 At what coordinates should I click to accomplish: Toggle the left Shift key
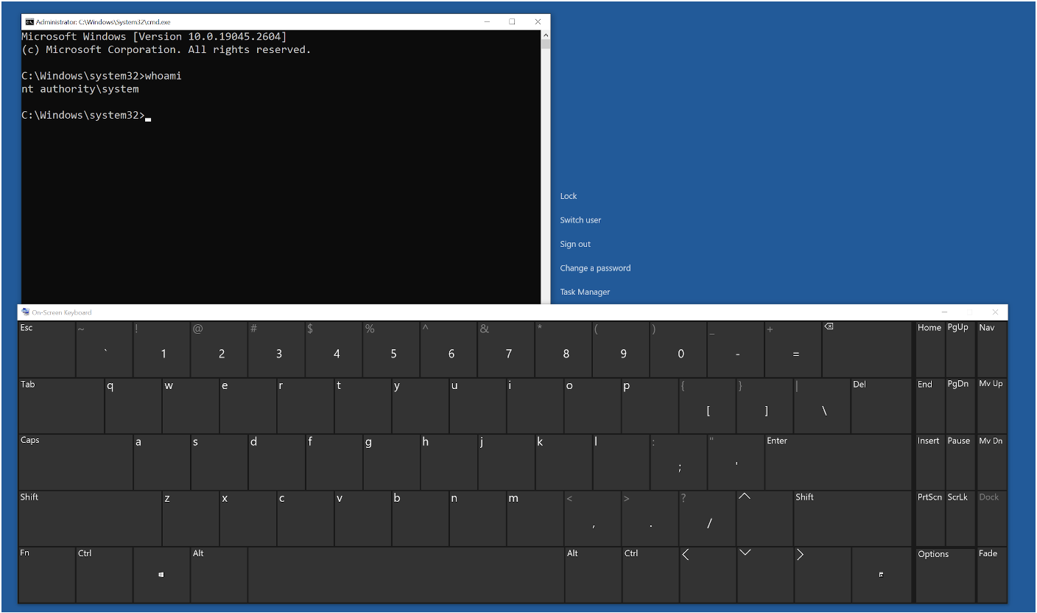coord(90,518)
